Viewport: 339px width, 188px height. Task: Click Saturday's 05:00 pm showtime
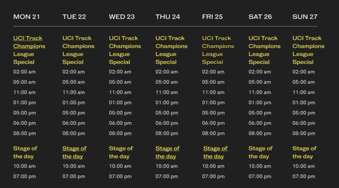(x=260, y=113)
